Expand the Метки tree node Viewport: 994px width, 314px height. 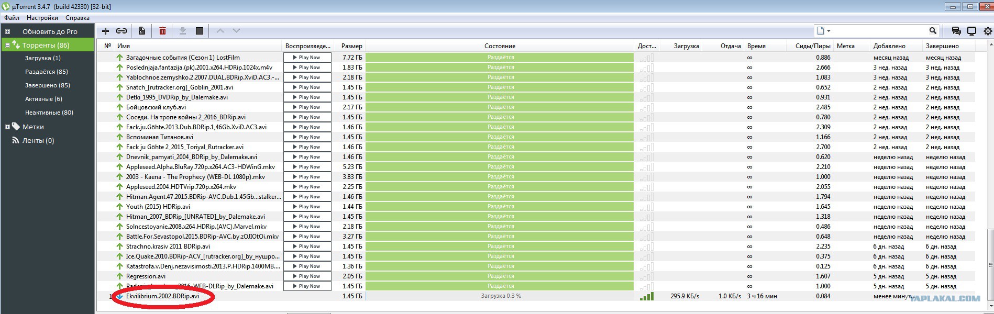pyautogui.click(x=7, y=127)
